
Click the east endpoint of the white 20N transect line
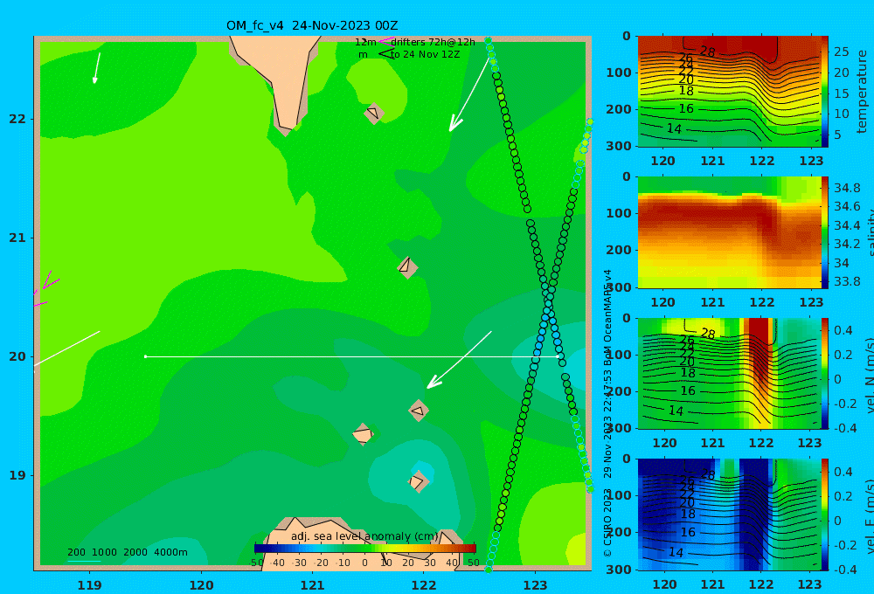558,356
